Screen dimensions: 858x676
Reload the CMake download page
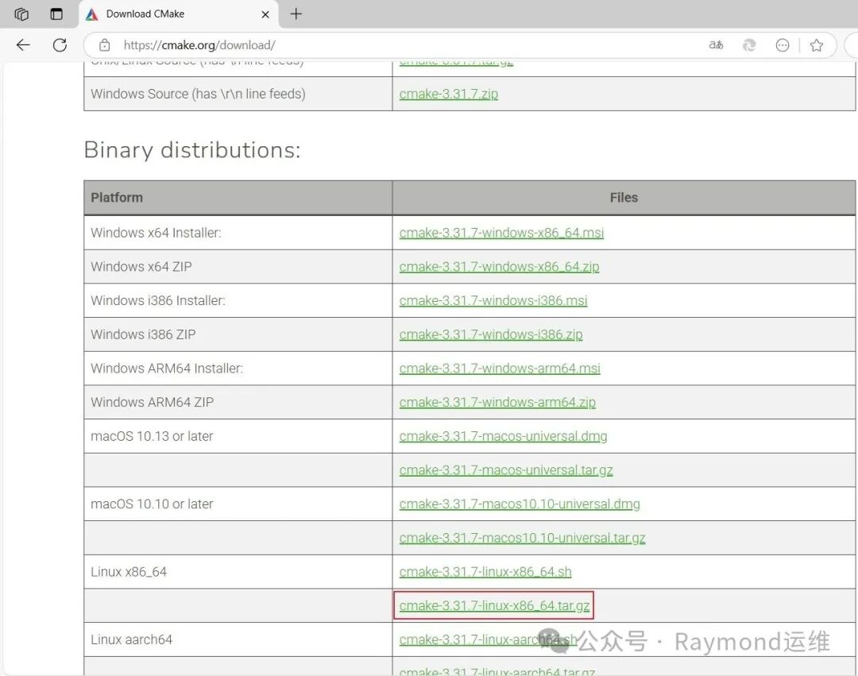point(60,44)
